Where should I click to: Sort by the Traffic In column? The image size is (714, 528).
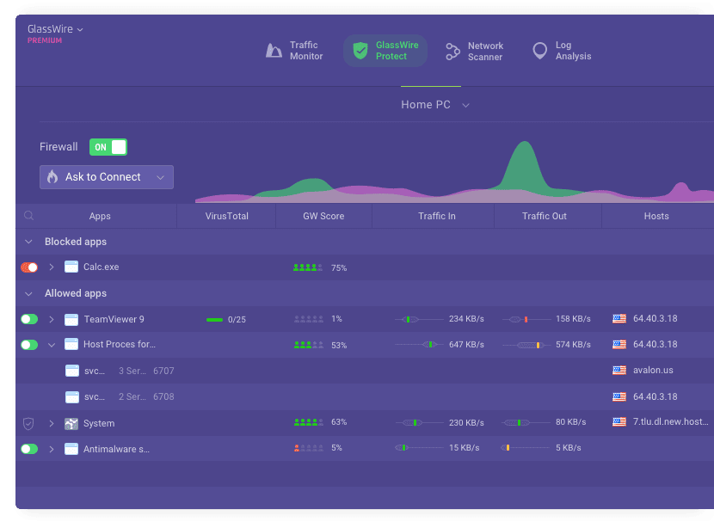click(x=437, y=216)
